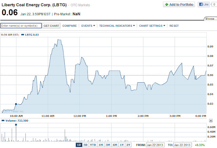The image size is (217, 148).
Task: Click the price chart data point marker
Action: click(x=16, y=104)
